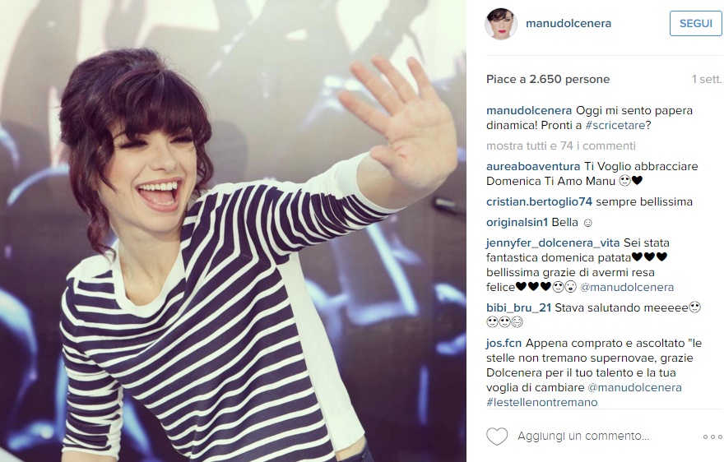Viewport: 724px width, 462px height.
Task: Visit originalsin1 user profile
Action: point(517,223)
